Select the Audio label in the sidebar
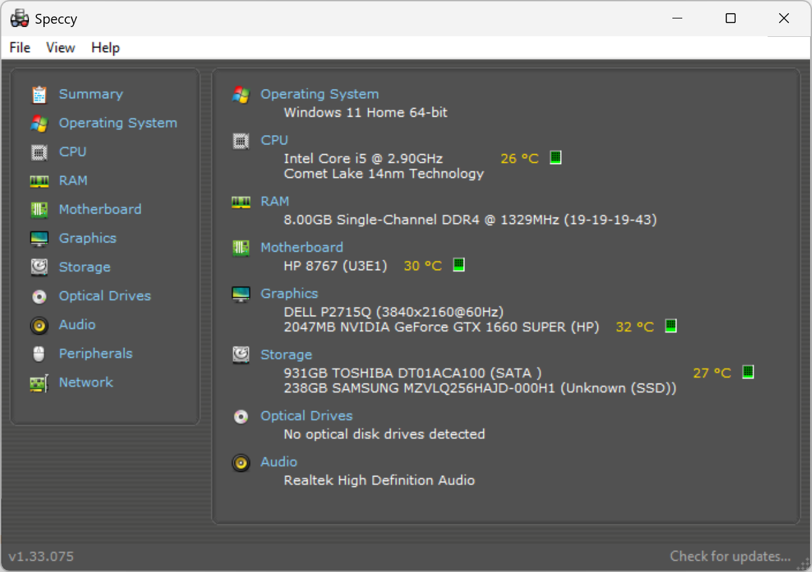The height and width of the screenshot is (572, 812). [77, 325]
